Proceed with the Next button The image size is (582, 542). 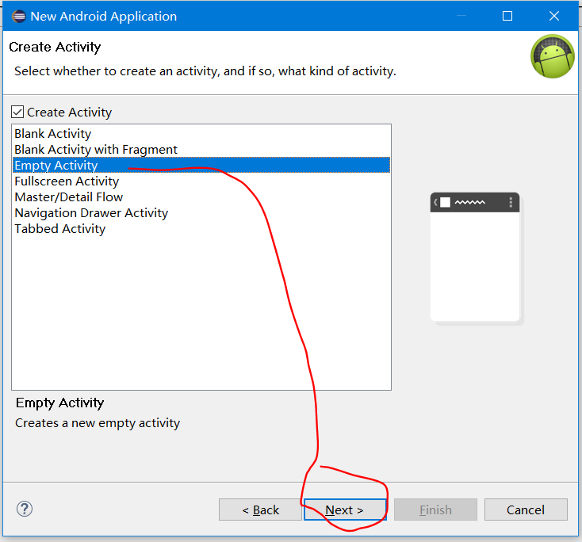(345, 510)
